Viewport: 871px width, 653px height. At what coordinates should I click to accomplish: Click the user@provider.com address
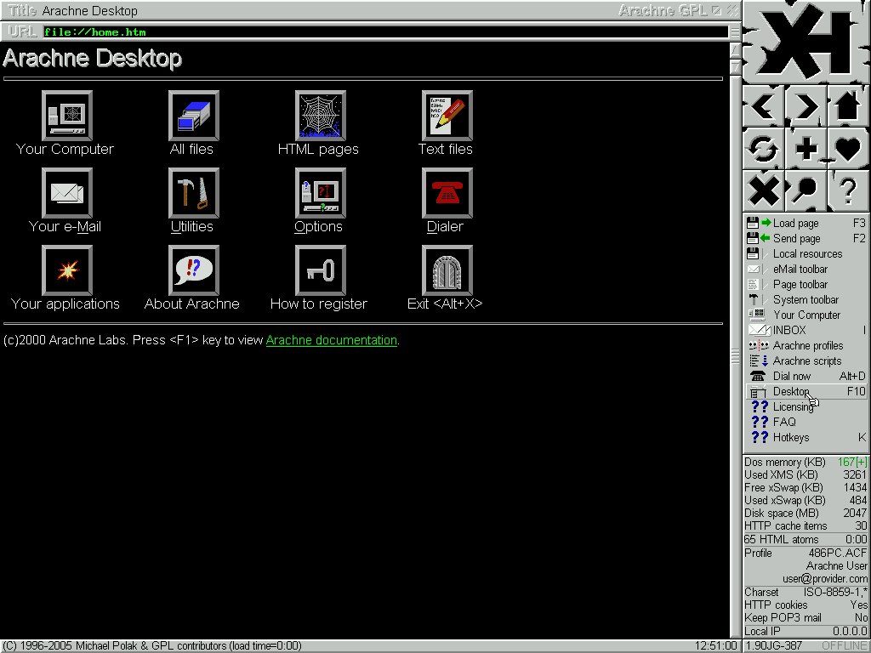[x=825, y=578]
